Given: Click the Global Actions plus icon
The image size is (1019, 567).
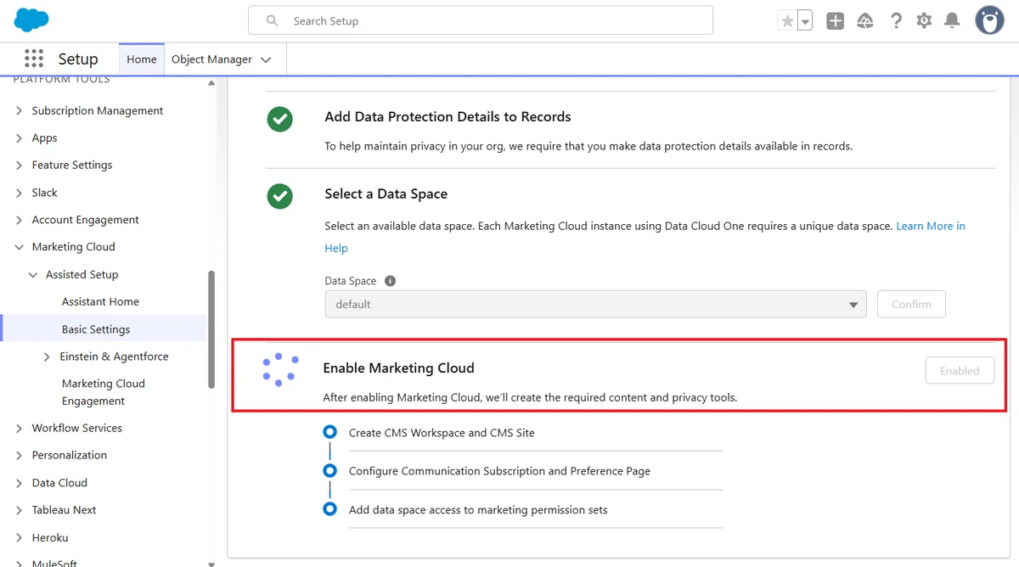Looking at the screenshot, I should [836, 20].
